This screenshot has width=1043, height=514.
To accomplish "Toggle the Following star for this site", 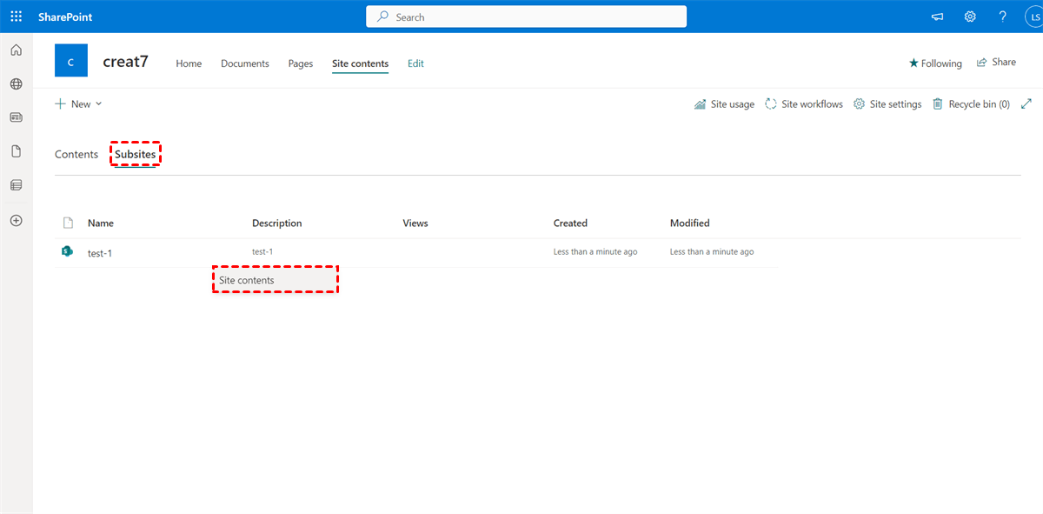I will (935, 63).
